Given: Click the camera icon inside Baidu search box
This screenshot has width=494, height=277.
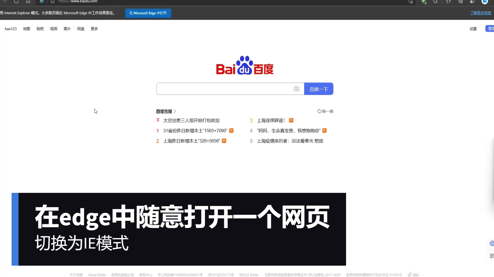Looking at the screenshot, I should (x=297, y=88).
